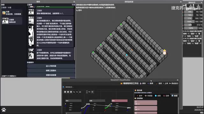Click the 小鱼干:30 科研点:4 status text

tap(9, 76)
